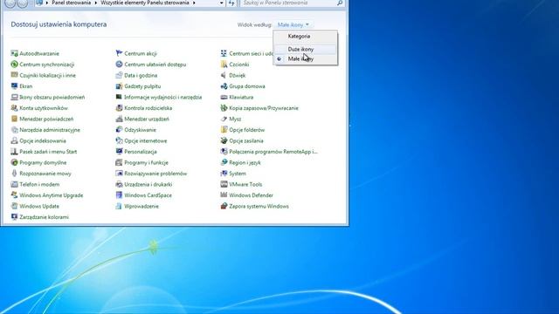This screenshot has width=559, height=314.
Task: Click the address bar refresh button
Action: coord(231,3)
